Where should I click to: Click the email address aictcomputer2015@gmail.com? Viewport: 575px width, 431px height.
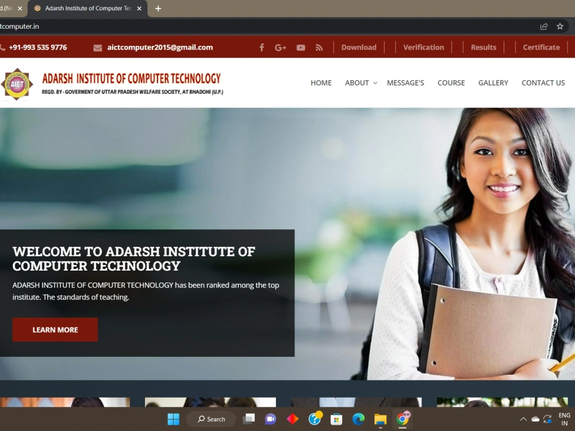[x=160, y=47]
